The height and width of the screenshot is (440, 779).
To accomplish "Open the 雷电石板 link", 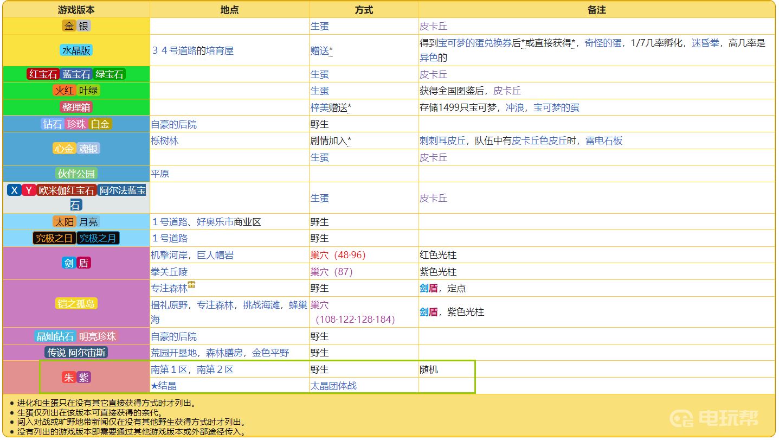I will 604,141.
